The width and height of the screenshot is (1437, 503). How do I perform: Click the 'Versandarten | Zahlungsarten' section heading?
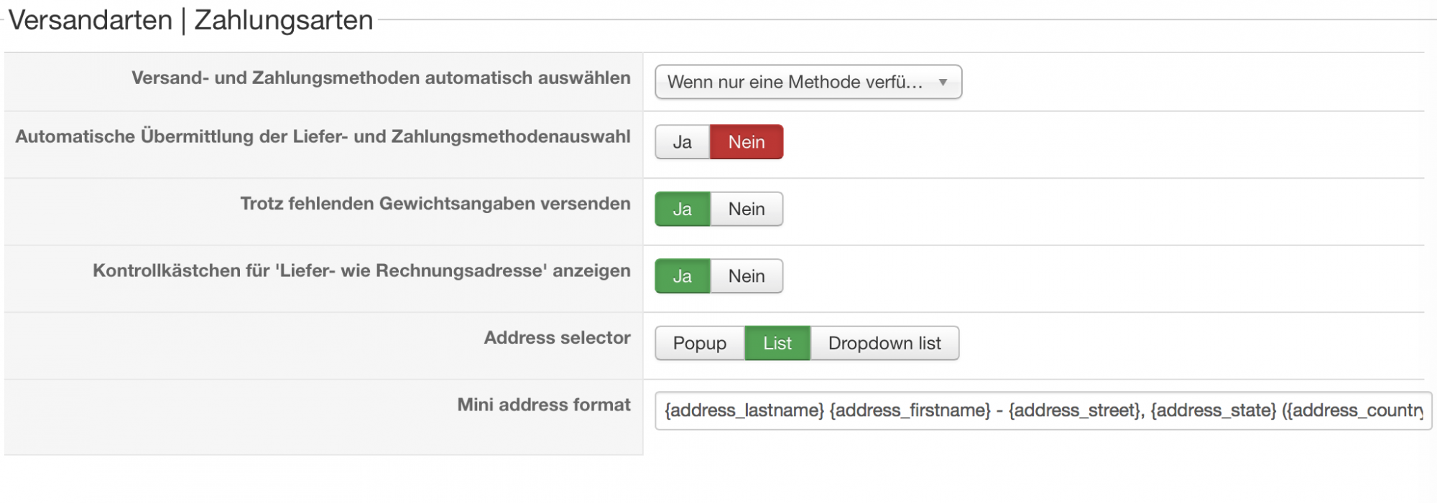pyautogui.click(x=190, y=20)
